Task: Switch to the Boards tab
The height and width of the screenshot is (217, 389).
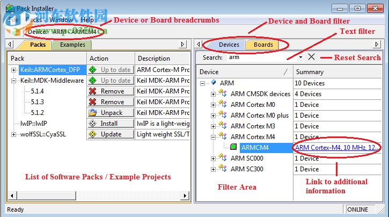Action: pos(263,45)
